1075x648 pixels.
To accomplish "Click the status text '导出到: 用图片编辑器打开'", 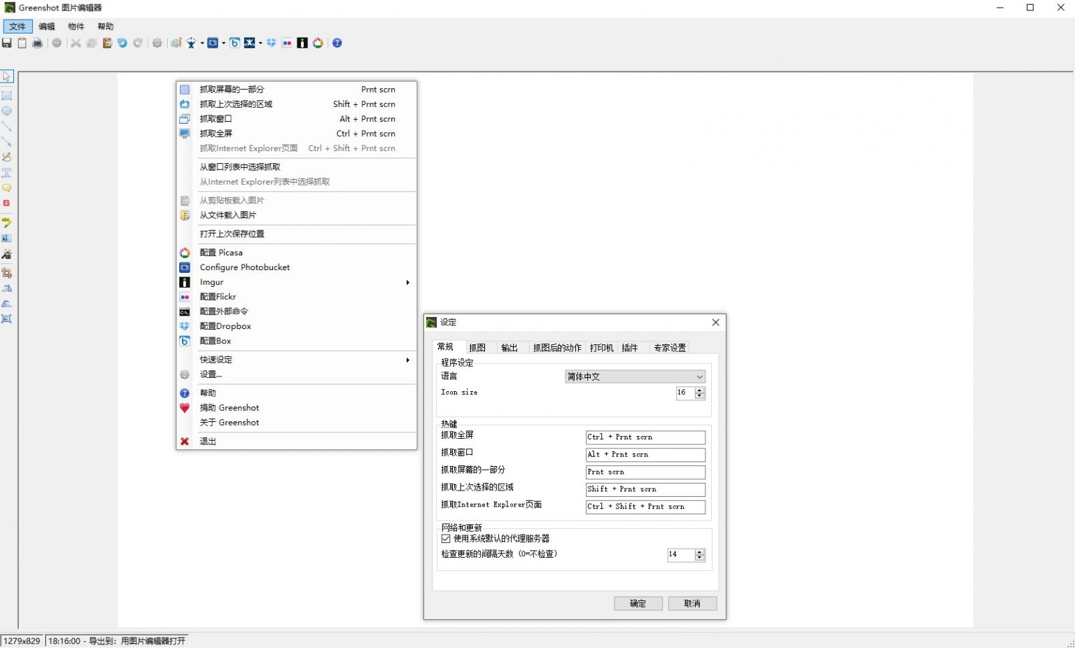I will pos(137,641).
